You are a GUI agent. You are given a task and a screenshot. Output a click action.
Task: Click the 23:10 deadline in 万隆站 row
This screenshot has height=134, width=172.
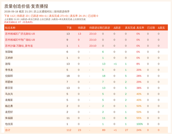click(93, 46)
